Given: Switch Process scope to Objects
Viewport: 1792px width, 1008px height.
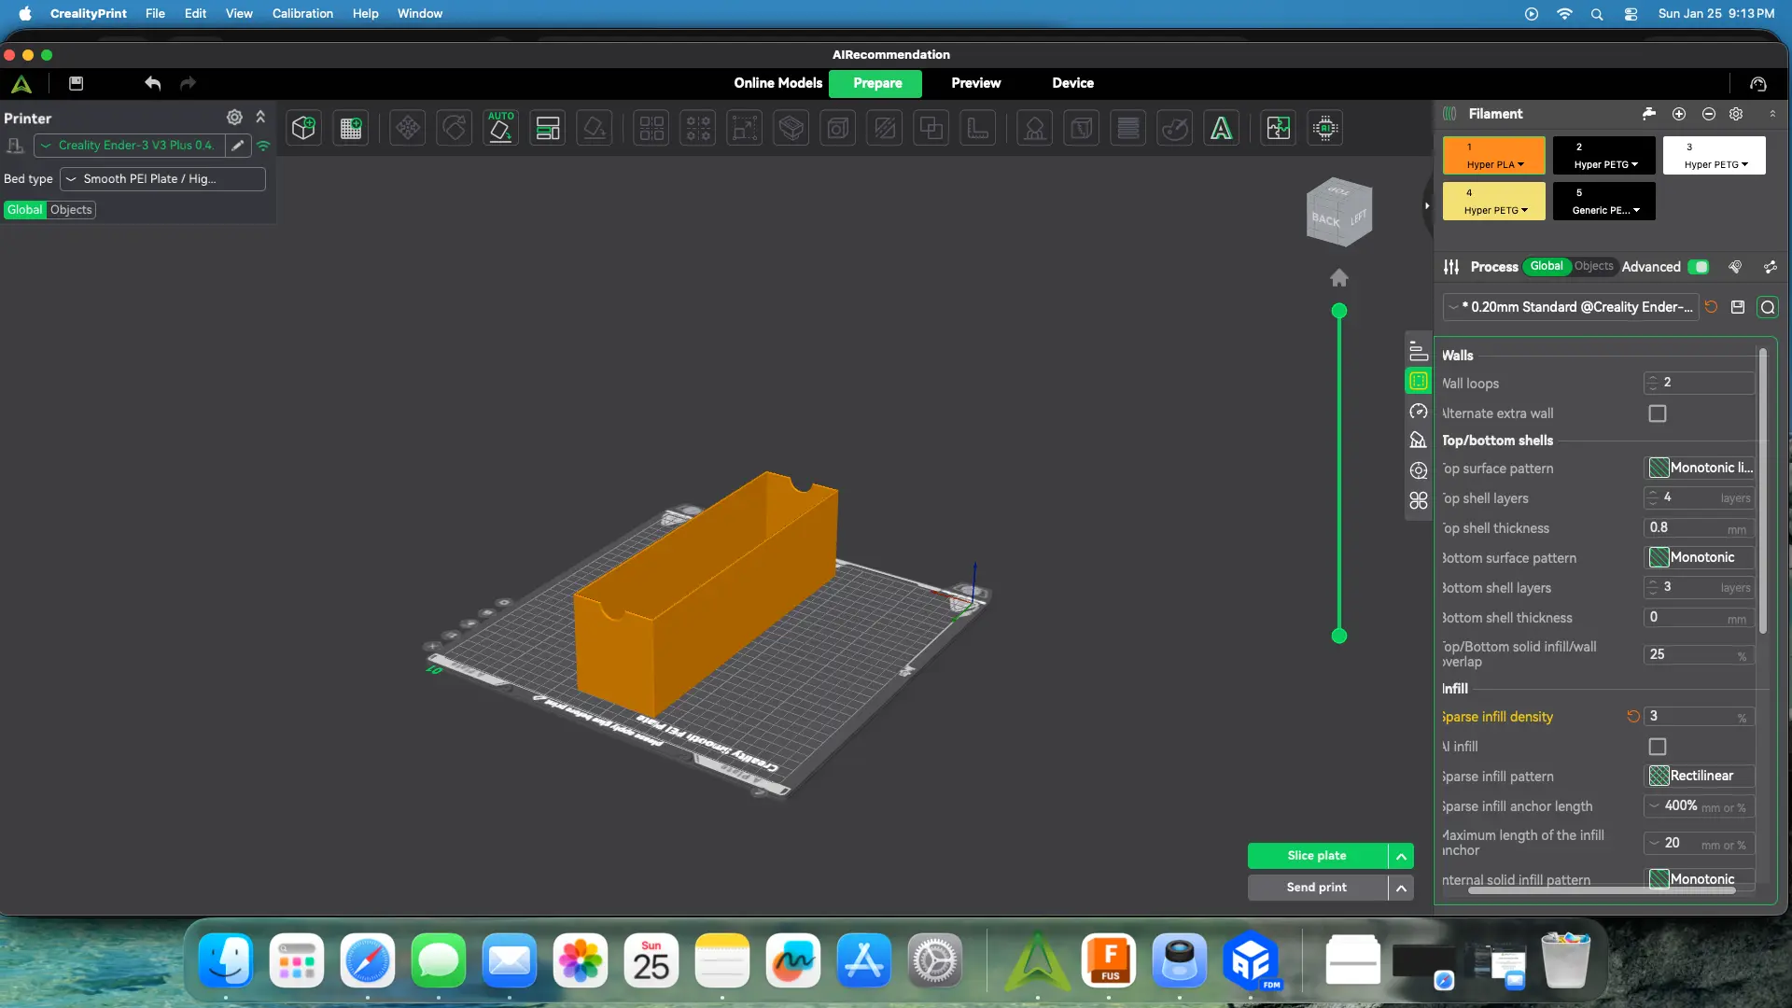Looking at the screenshot, I should click(x=1593, y=266).
